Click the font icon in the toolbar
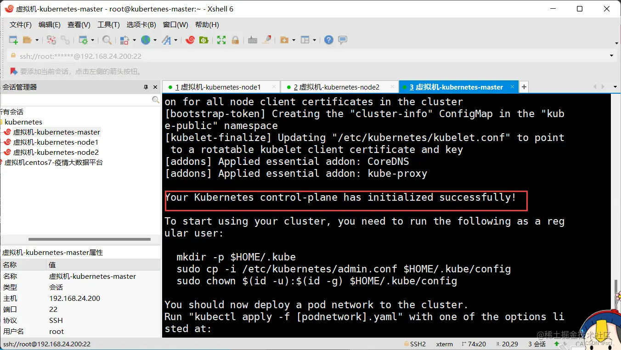The width and height of the screenshot is (621, 350). click(166, 40)
